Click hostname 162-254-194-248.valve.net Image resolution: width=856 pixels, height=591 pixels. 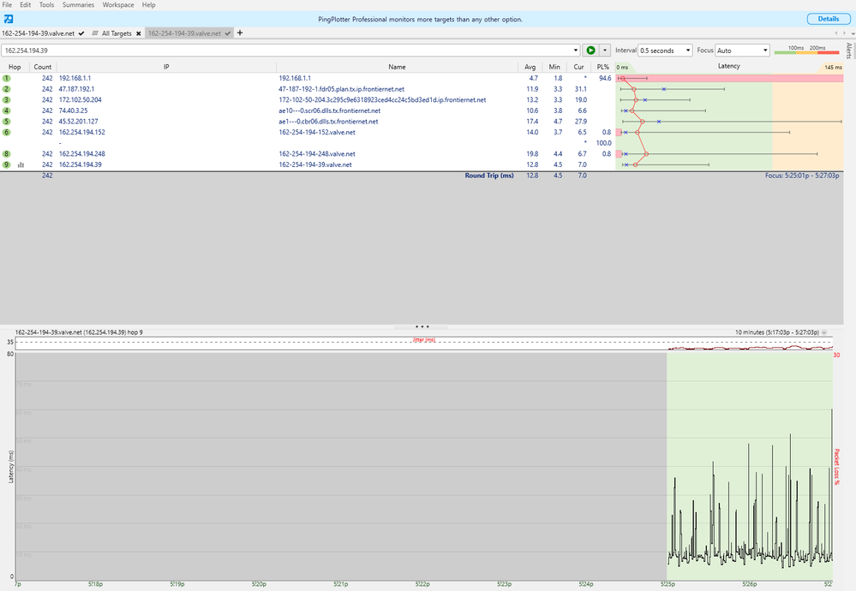pos(317,154)
